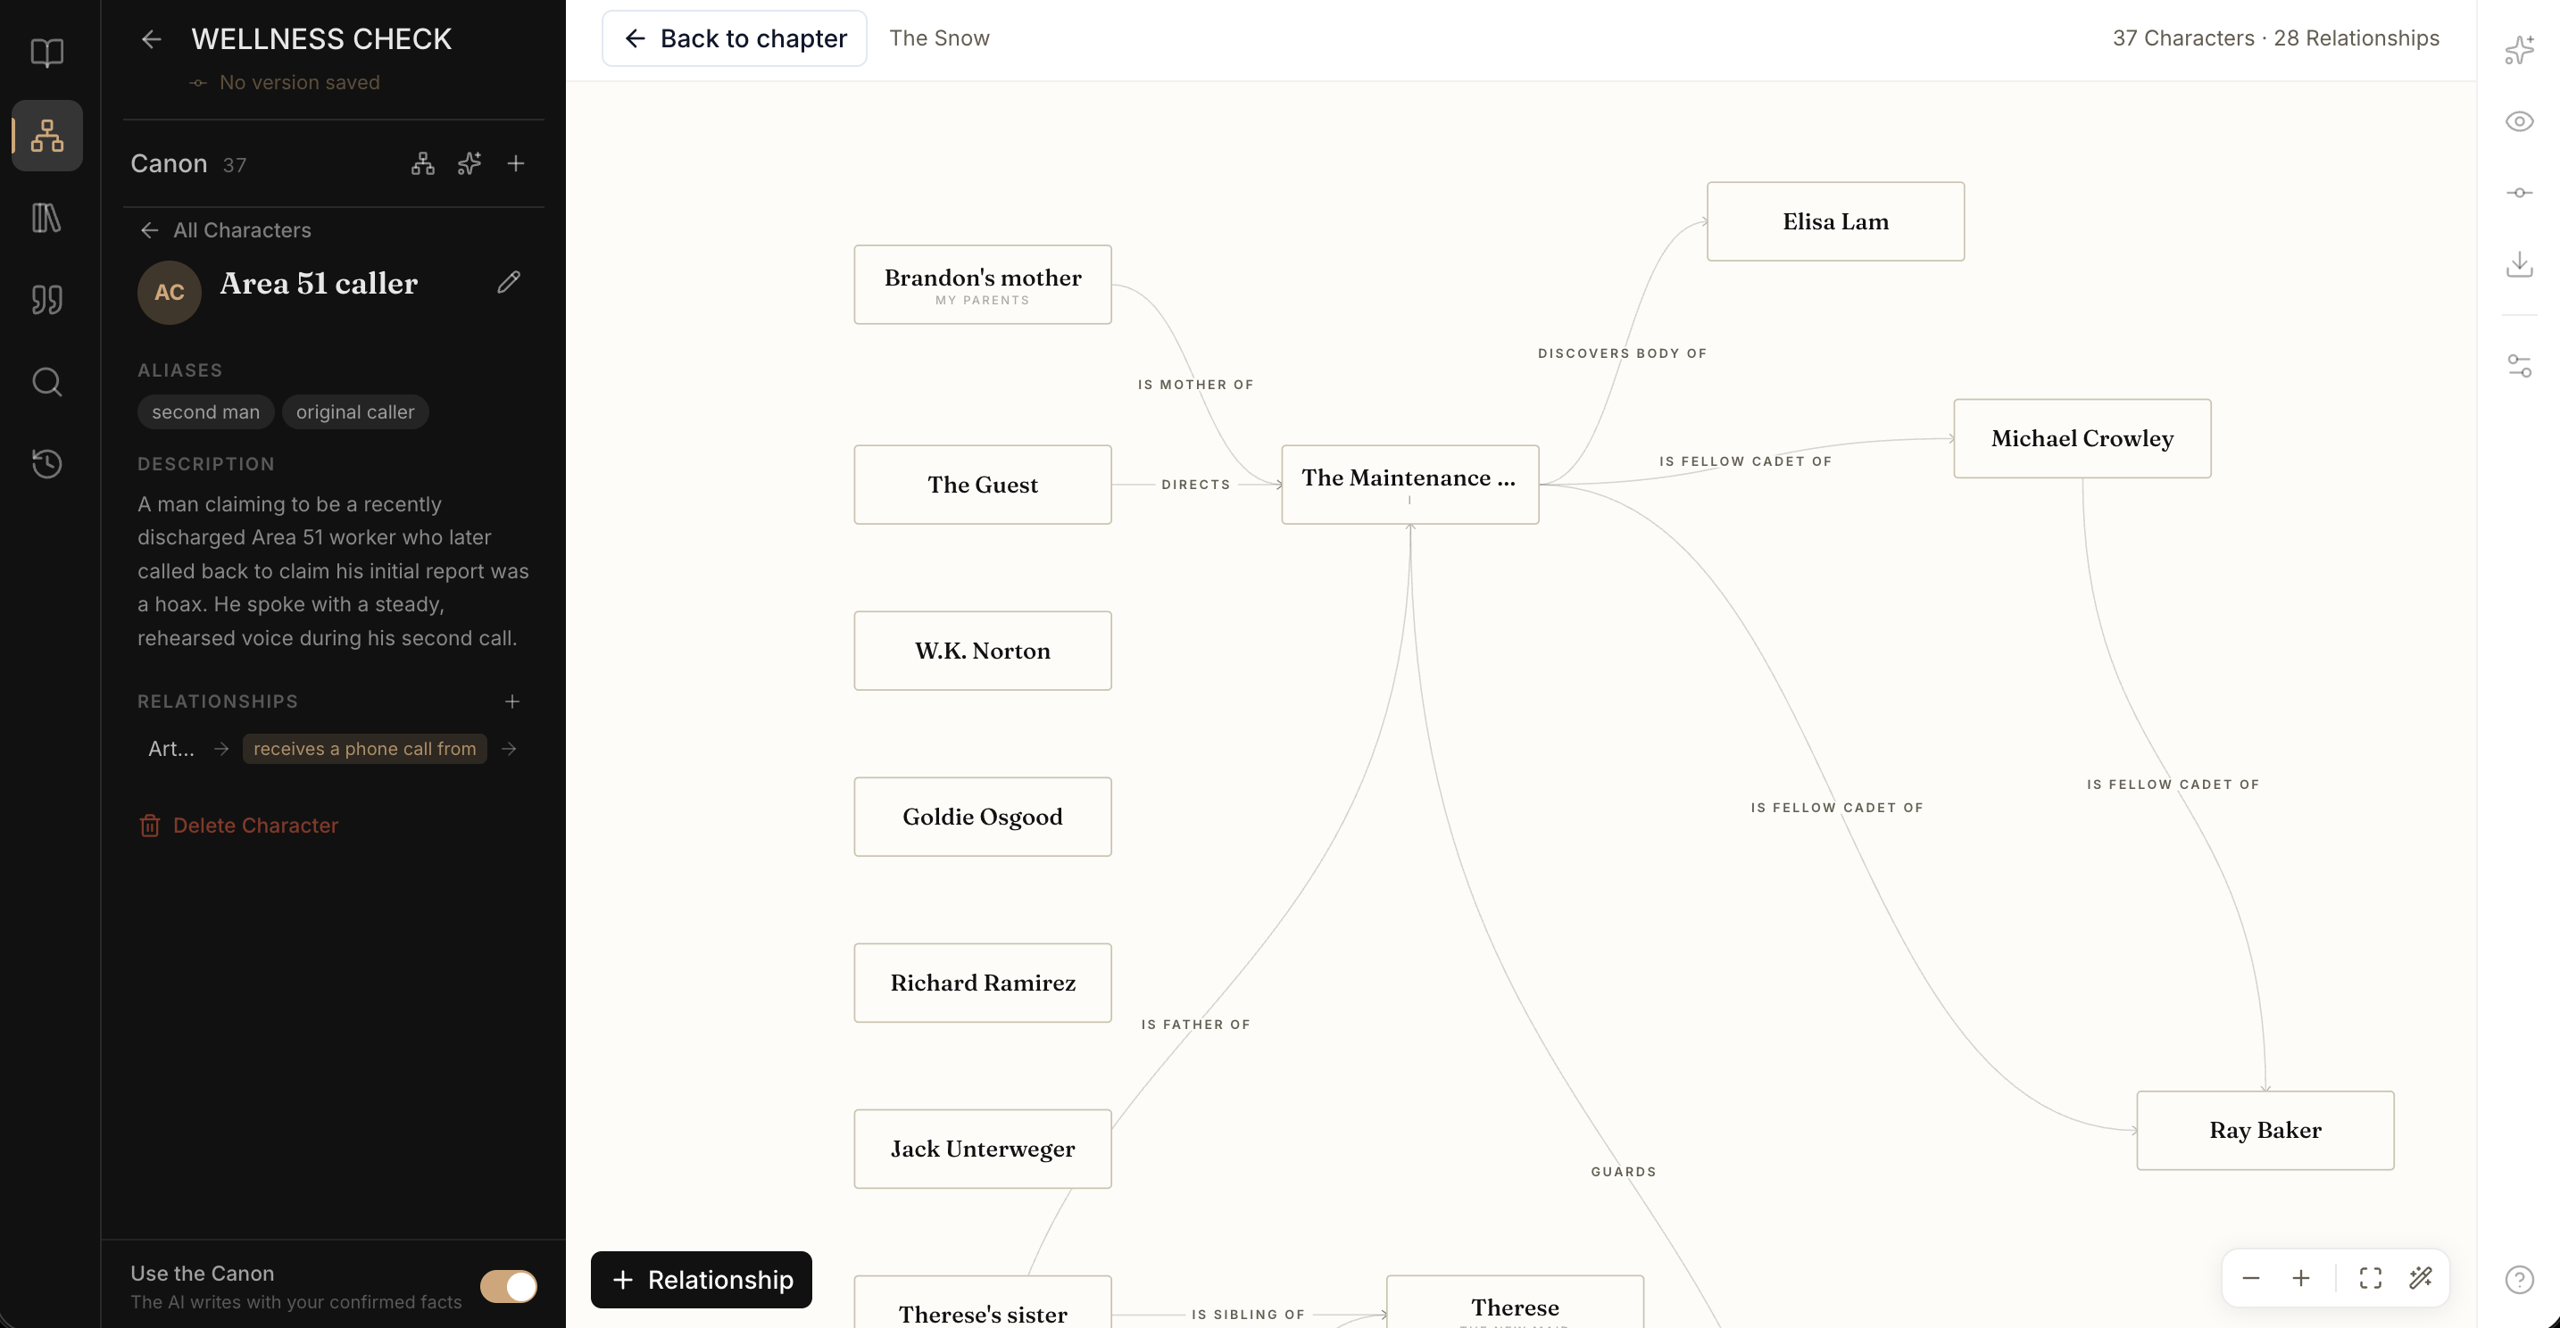This screenshot has height=1328, width=2560.
Task: Select the Michael Crowley node
Action: tap(2082, 439)
